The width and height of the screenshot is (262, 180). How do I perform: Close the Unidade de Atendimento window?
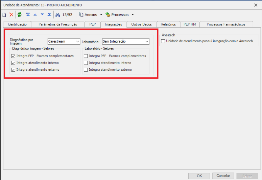click(256, 5)
